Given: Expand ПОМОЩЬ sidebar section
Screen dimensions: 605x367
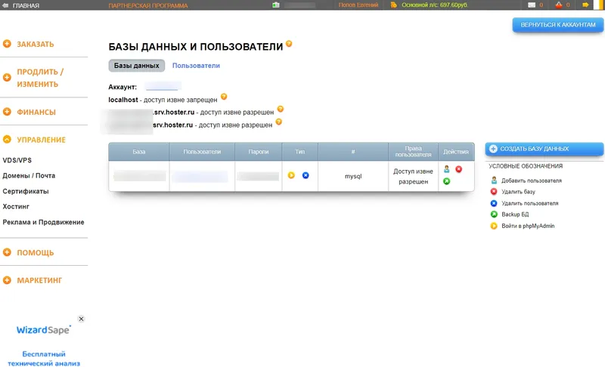Looking at the screenshot, I should (35, 252).
